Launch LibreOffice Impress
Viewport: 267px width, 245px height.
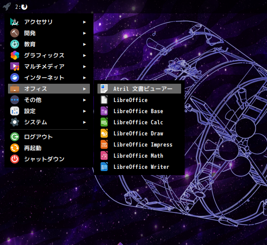click(x=139, y=144)
